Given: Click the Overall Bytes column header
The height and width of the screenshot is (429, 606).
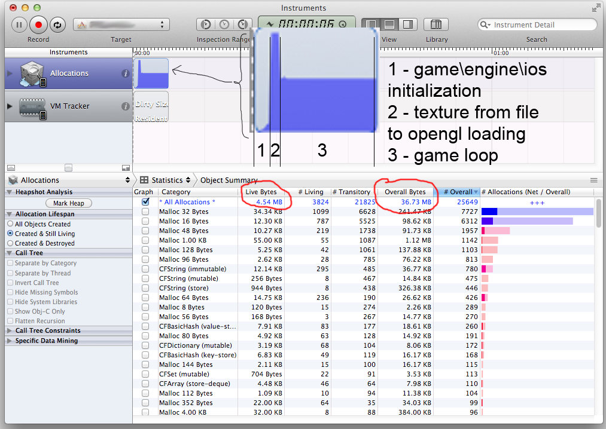Looking at the screenshot, I should click(x=405, y=192).
